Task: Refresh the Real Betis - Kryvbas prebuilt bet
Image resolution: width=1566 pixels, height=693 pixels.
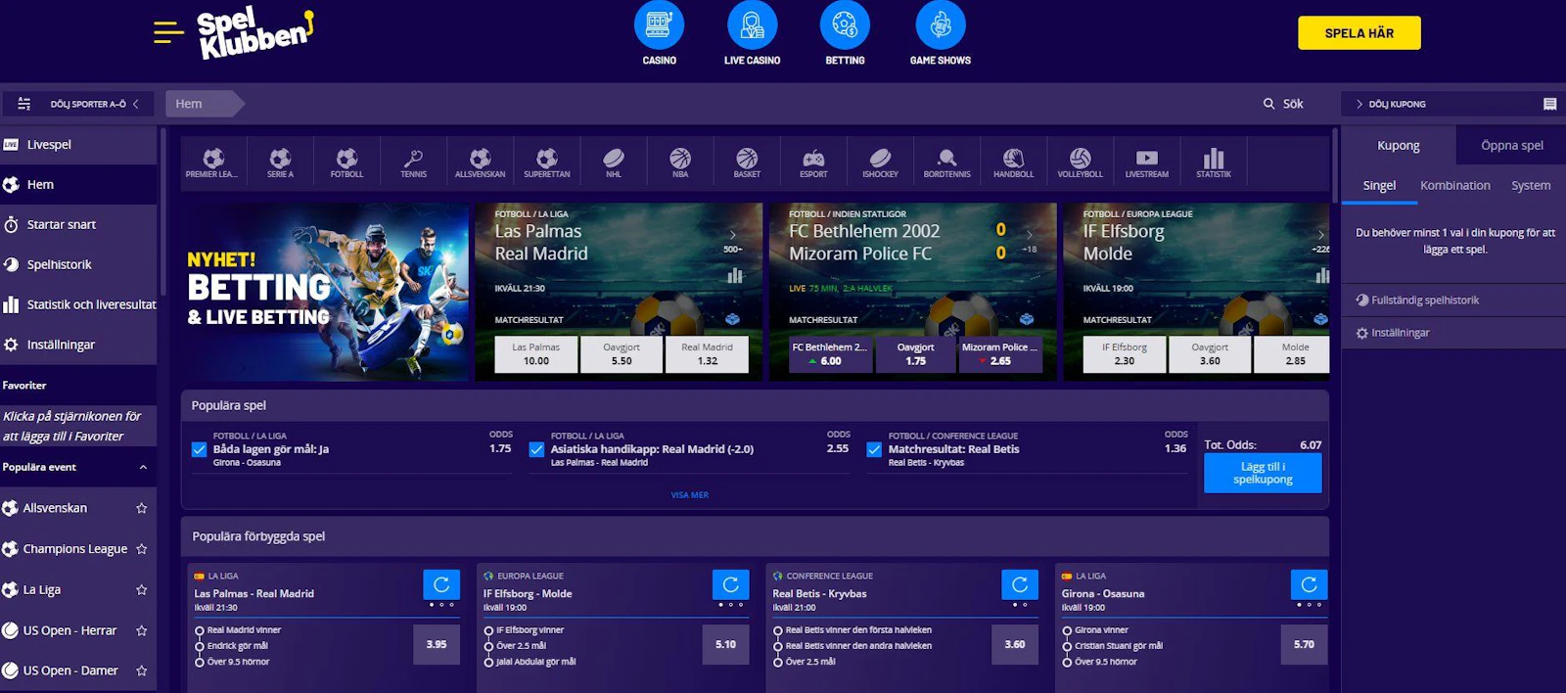Action: [1020, 584]
